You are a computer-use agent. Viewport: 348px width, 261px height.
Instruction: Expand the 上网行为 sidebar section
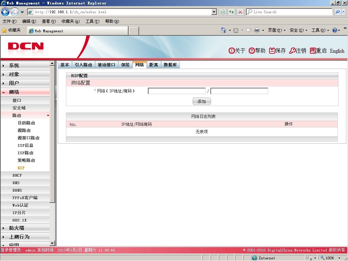[25, 237]
